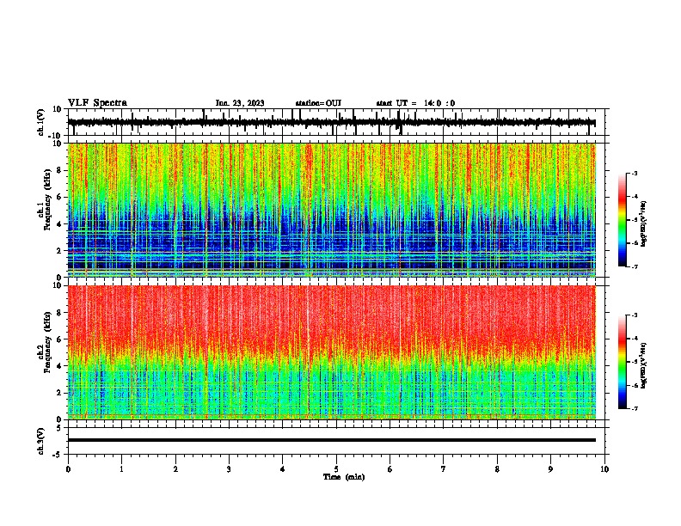The image size is (681, 526).
Task: Click the "ch.3(V)" axis label
Action: coord(40,441)
